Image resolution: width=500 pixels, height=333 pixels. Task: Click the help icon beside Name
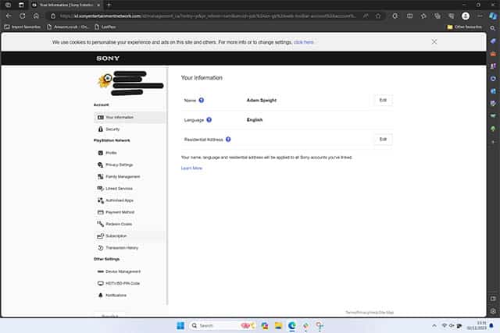pos(202,101)
